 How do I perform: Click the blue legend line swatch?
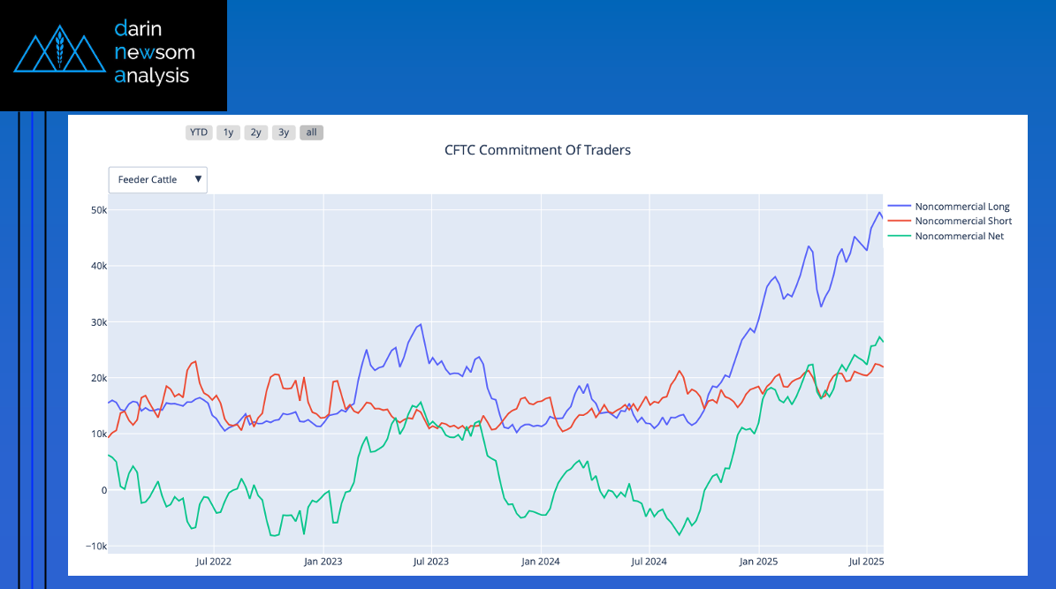click(899, 207)
